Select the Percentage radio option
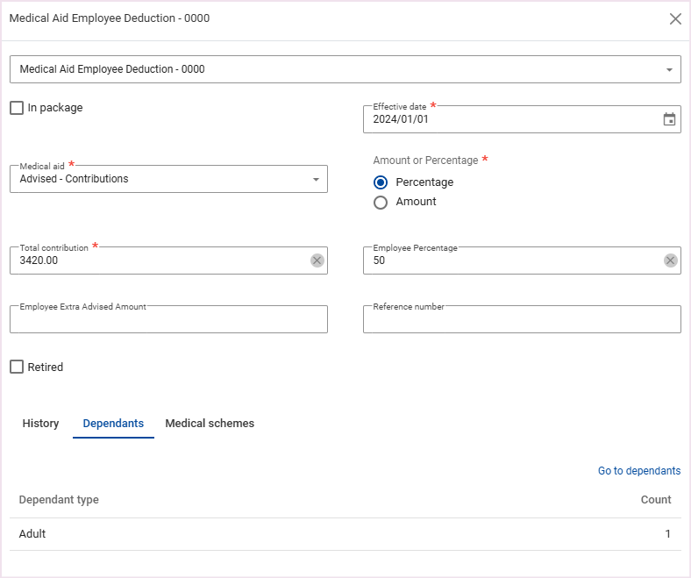 click(x=381, y=182)
